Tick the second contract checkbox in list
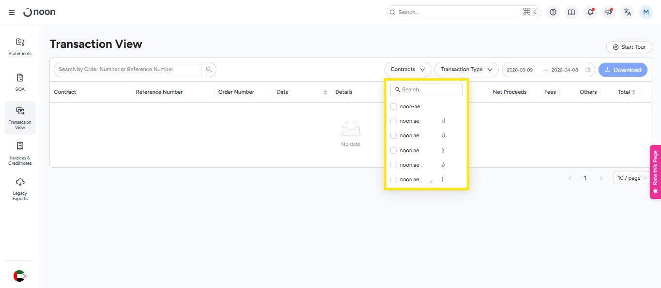 [394, 121]
